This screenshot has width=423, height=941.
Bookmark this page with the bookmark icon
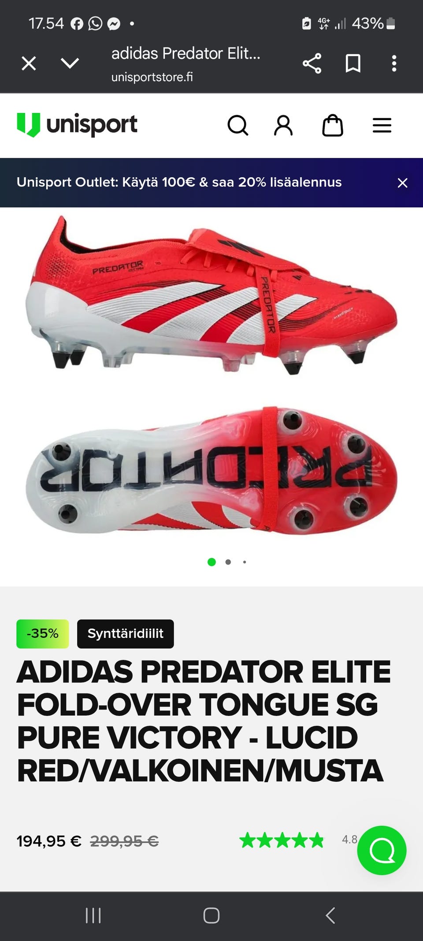point(353,64)
